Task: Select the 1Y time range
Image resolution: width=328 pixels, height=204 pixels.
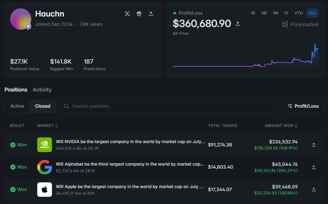Action: tap(286, 13)
